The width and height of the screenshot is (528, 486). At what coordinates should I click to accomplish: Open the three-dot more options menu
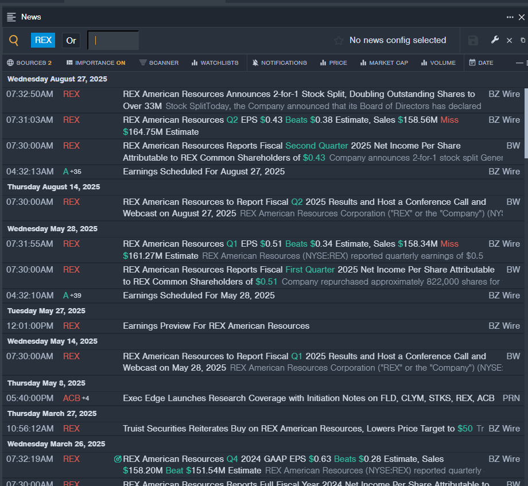[x=510, y=17]
